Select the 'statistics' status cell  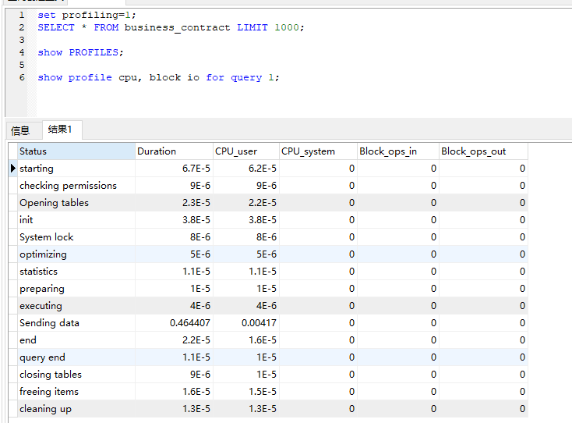click(x=76, y=272)
